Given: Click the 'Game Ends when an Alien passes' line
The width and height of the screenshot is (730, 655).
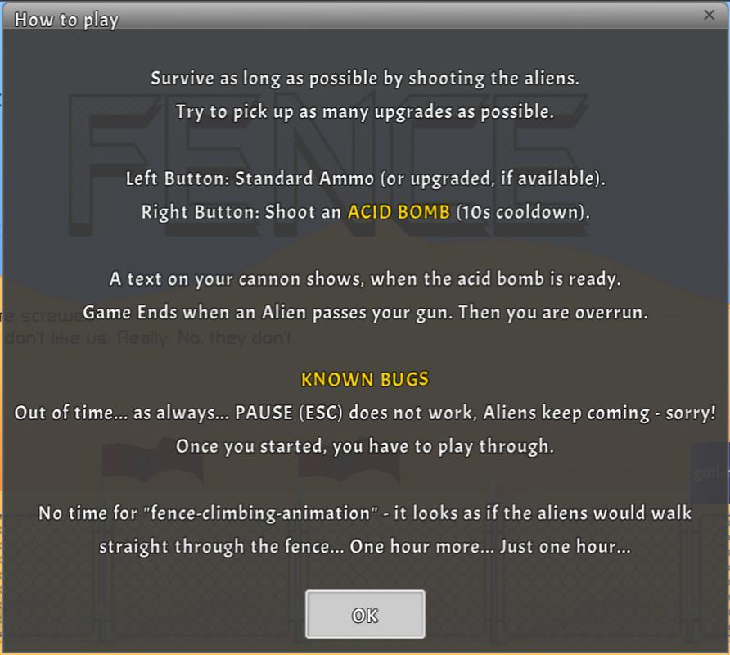Looking at the screenshot, I should pos(365,313).
